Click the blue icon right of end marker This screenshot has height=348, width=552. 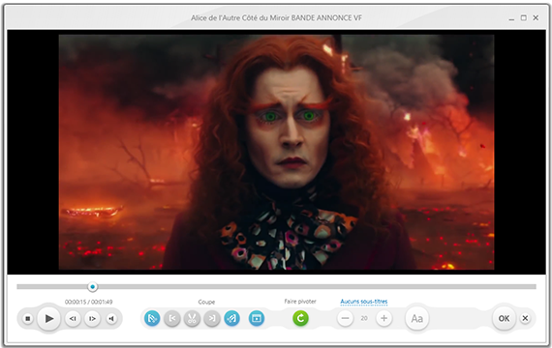pyautogui.click(x=232, y=318)
